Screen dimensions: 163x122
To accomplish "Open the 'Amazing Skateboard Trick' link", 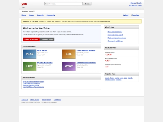I will point(86,63).
